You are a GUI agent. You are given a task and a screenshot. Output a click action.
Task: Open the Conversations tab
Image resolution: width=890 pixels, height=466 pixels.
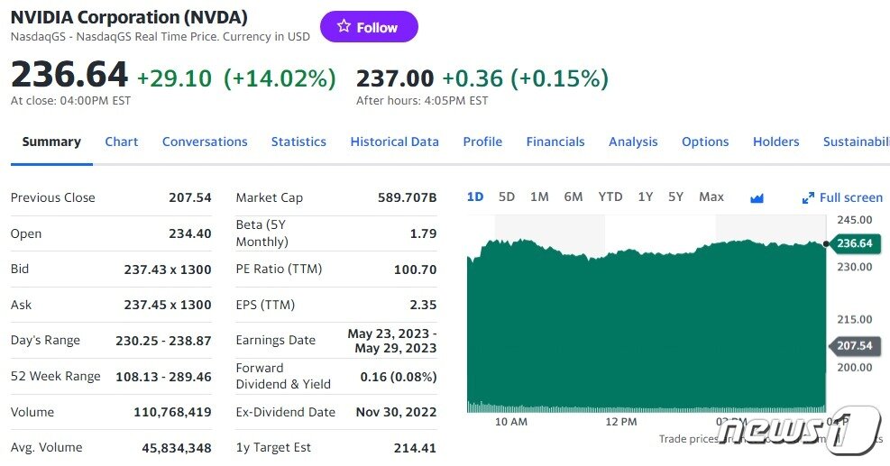(205, 142)
